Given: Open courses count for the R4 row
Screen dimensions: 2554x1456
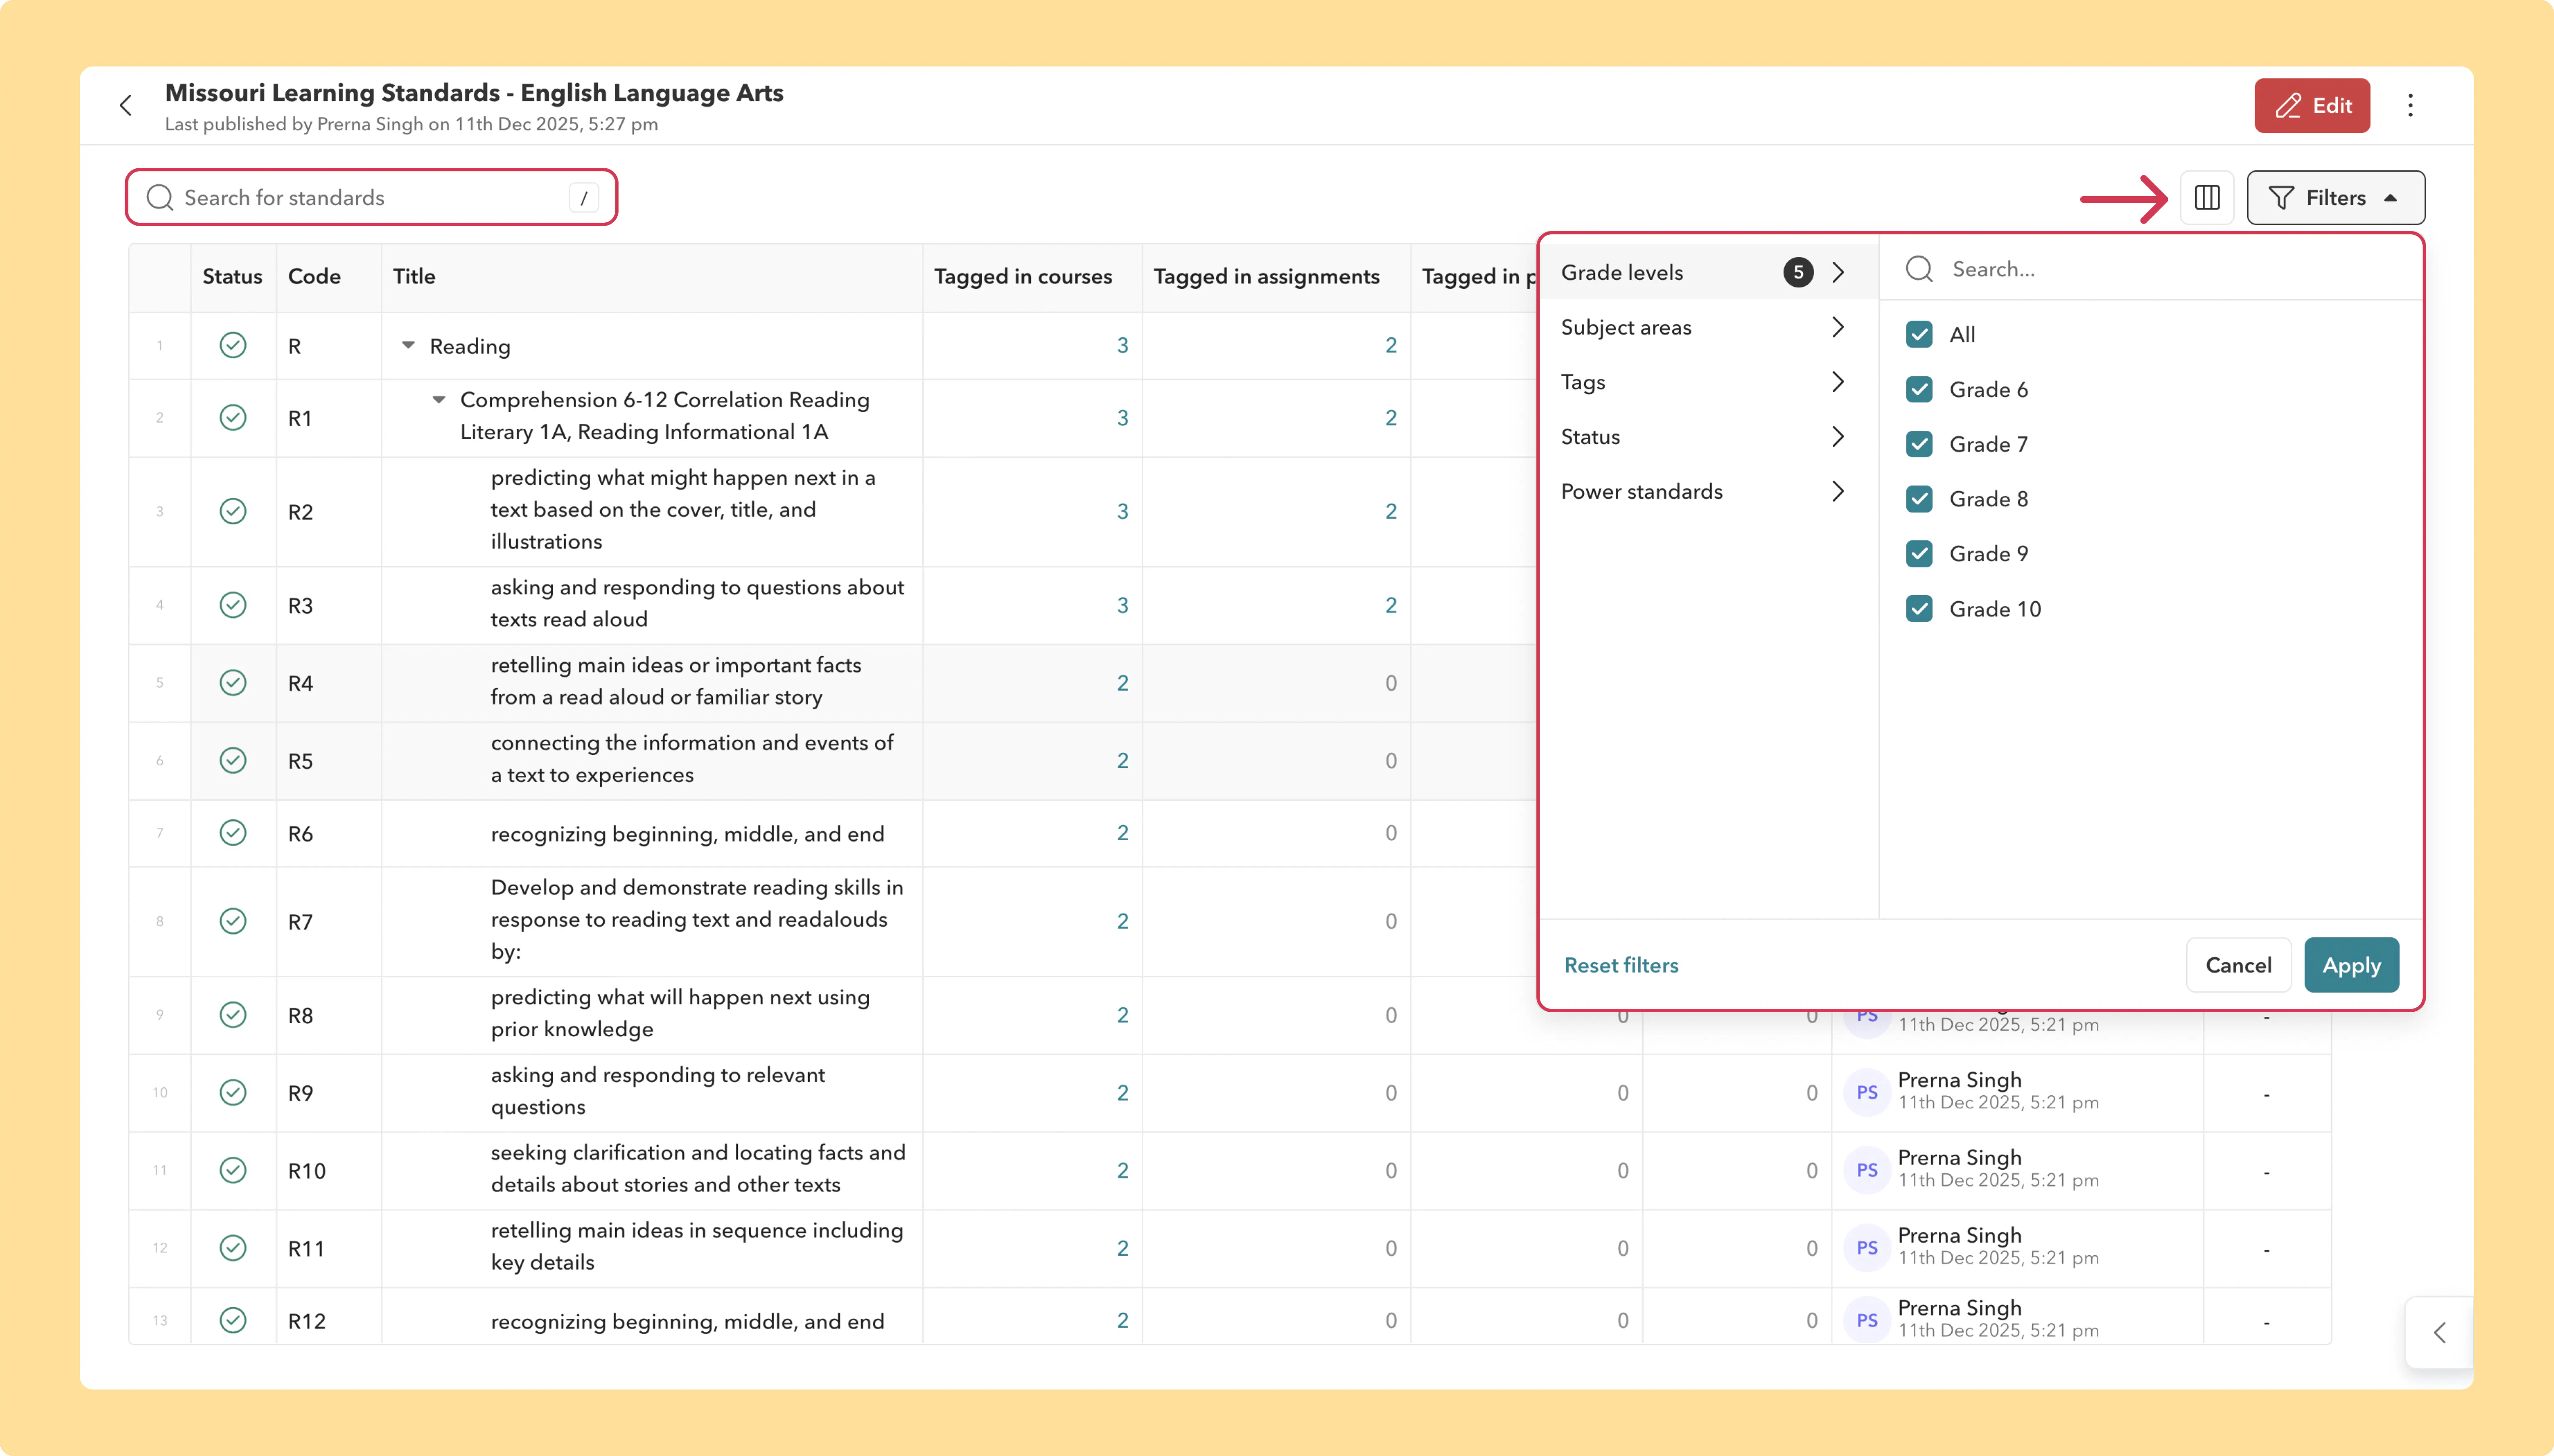Looking at the screenshot, I should coord(1122,683).
